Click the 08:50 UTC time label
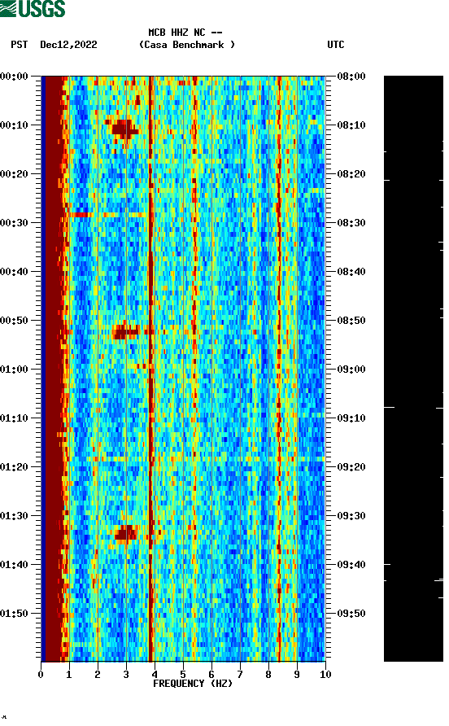Image resolution: width=449 pixels, height=726 pixels. coord(351,321)
